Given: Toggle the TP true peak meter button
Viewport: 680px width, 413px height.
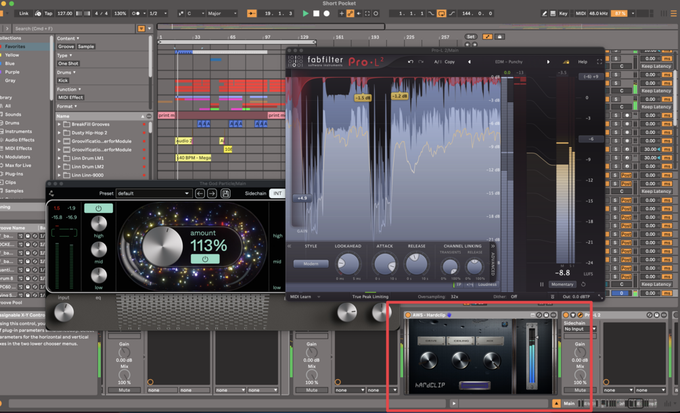Looking at the screenshot, I should pos(458,285).
